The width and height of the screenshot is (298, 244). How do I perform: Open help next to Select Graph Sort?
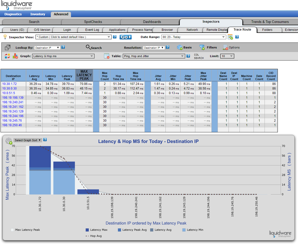(x=45, y=140)
